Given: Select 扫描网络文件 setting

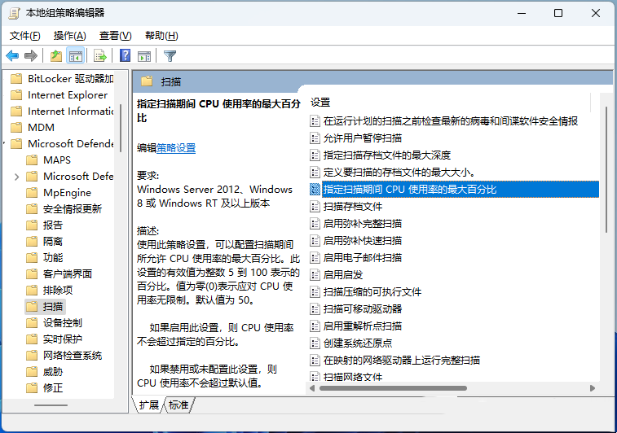Looking at the screenshot, I should coord(353,377).
